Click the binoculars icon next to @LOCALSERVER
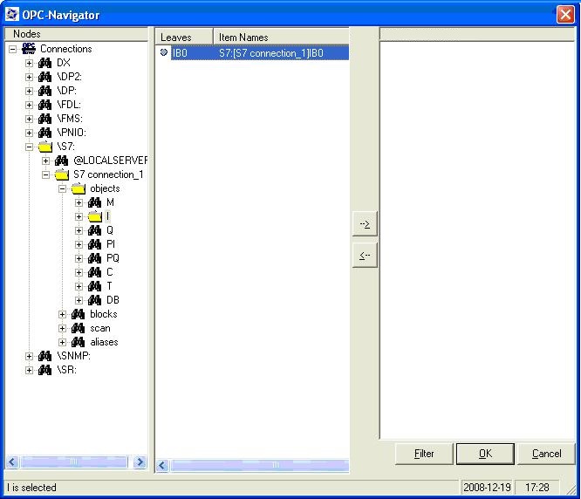The height and width of the screenshot is (499, 581). [62, 161]
